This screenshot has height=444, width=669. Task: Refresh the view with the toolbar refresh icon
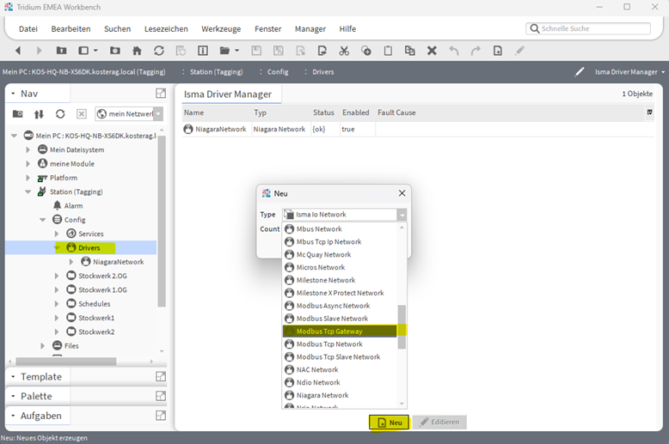pos(159,51)
